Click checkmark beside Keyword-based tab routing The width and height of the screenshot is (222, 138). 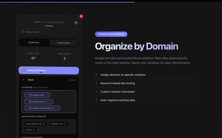click(x=96, y=83)
